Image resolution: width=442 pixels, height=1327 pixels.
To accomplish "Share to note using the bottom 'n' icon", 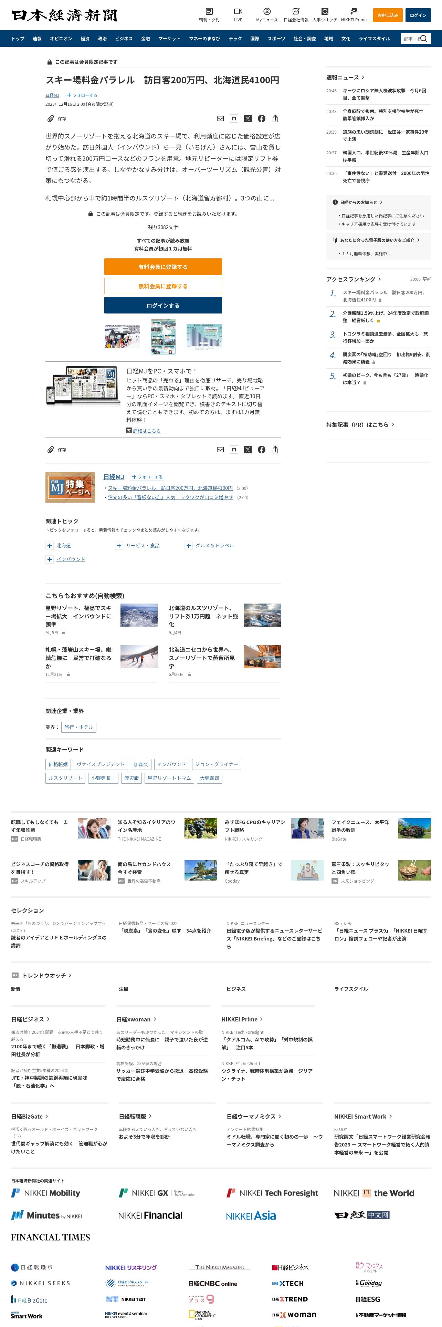I will click(234, 450).
